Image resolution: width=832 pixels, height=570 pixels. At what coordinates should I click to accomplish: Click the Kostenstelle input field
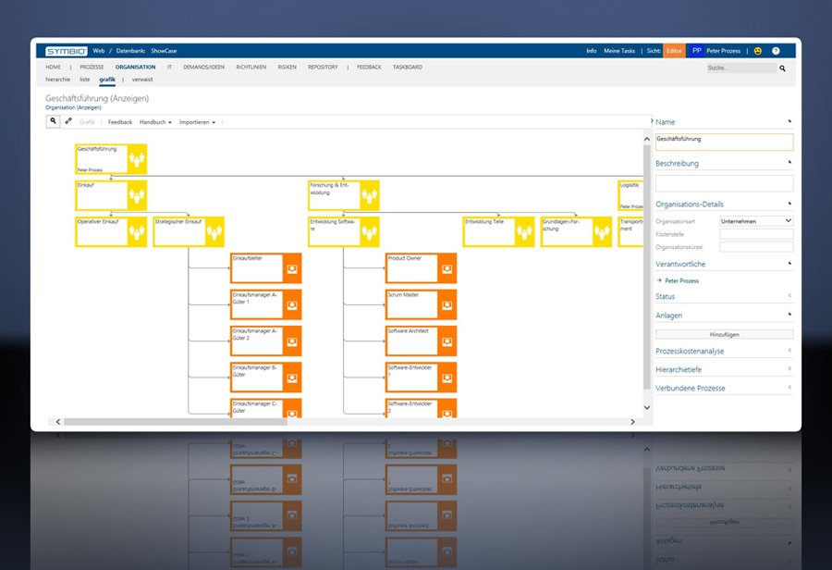[x=756, y=234]
